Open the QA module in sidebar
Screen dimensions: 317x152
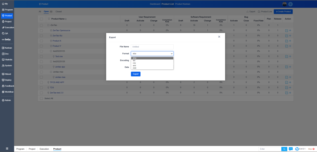click(x=7, y=34)
